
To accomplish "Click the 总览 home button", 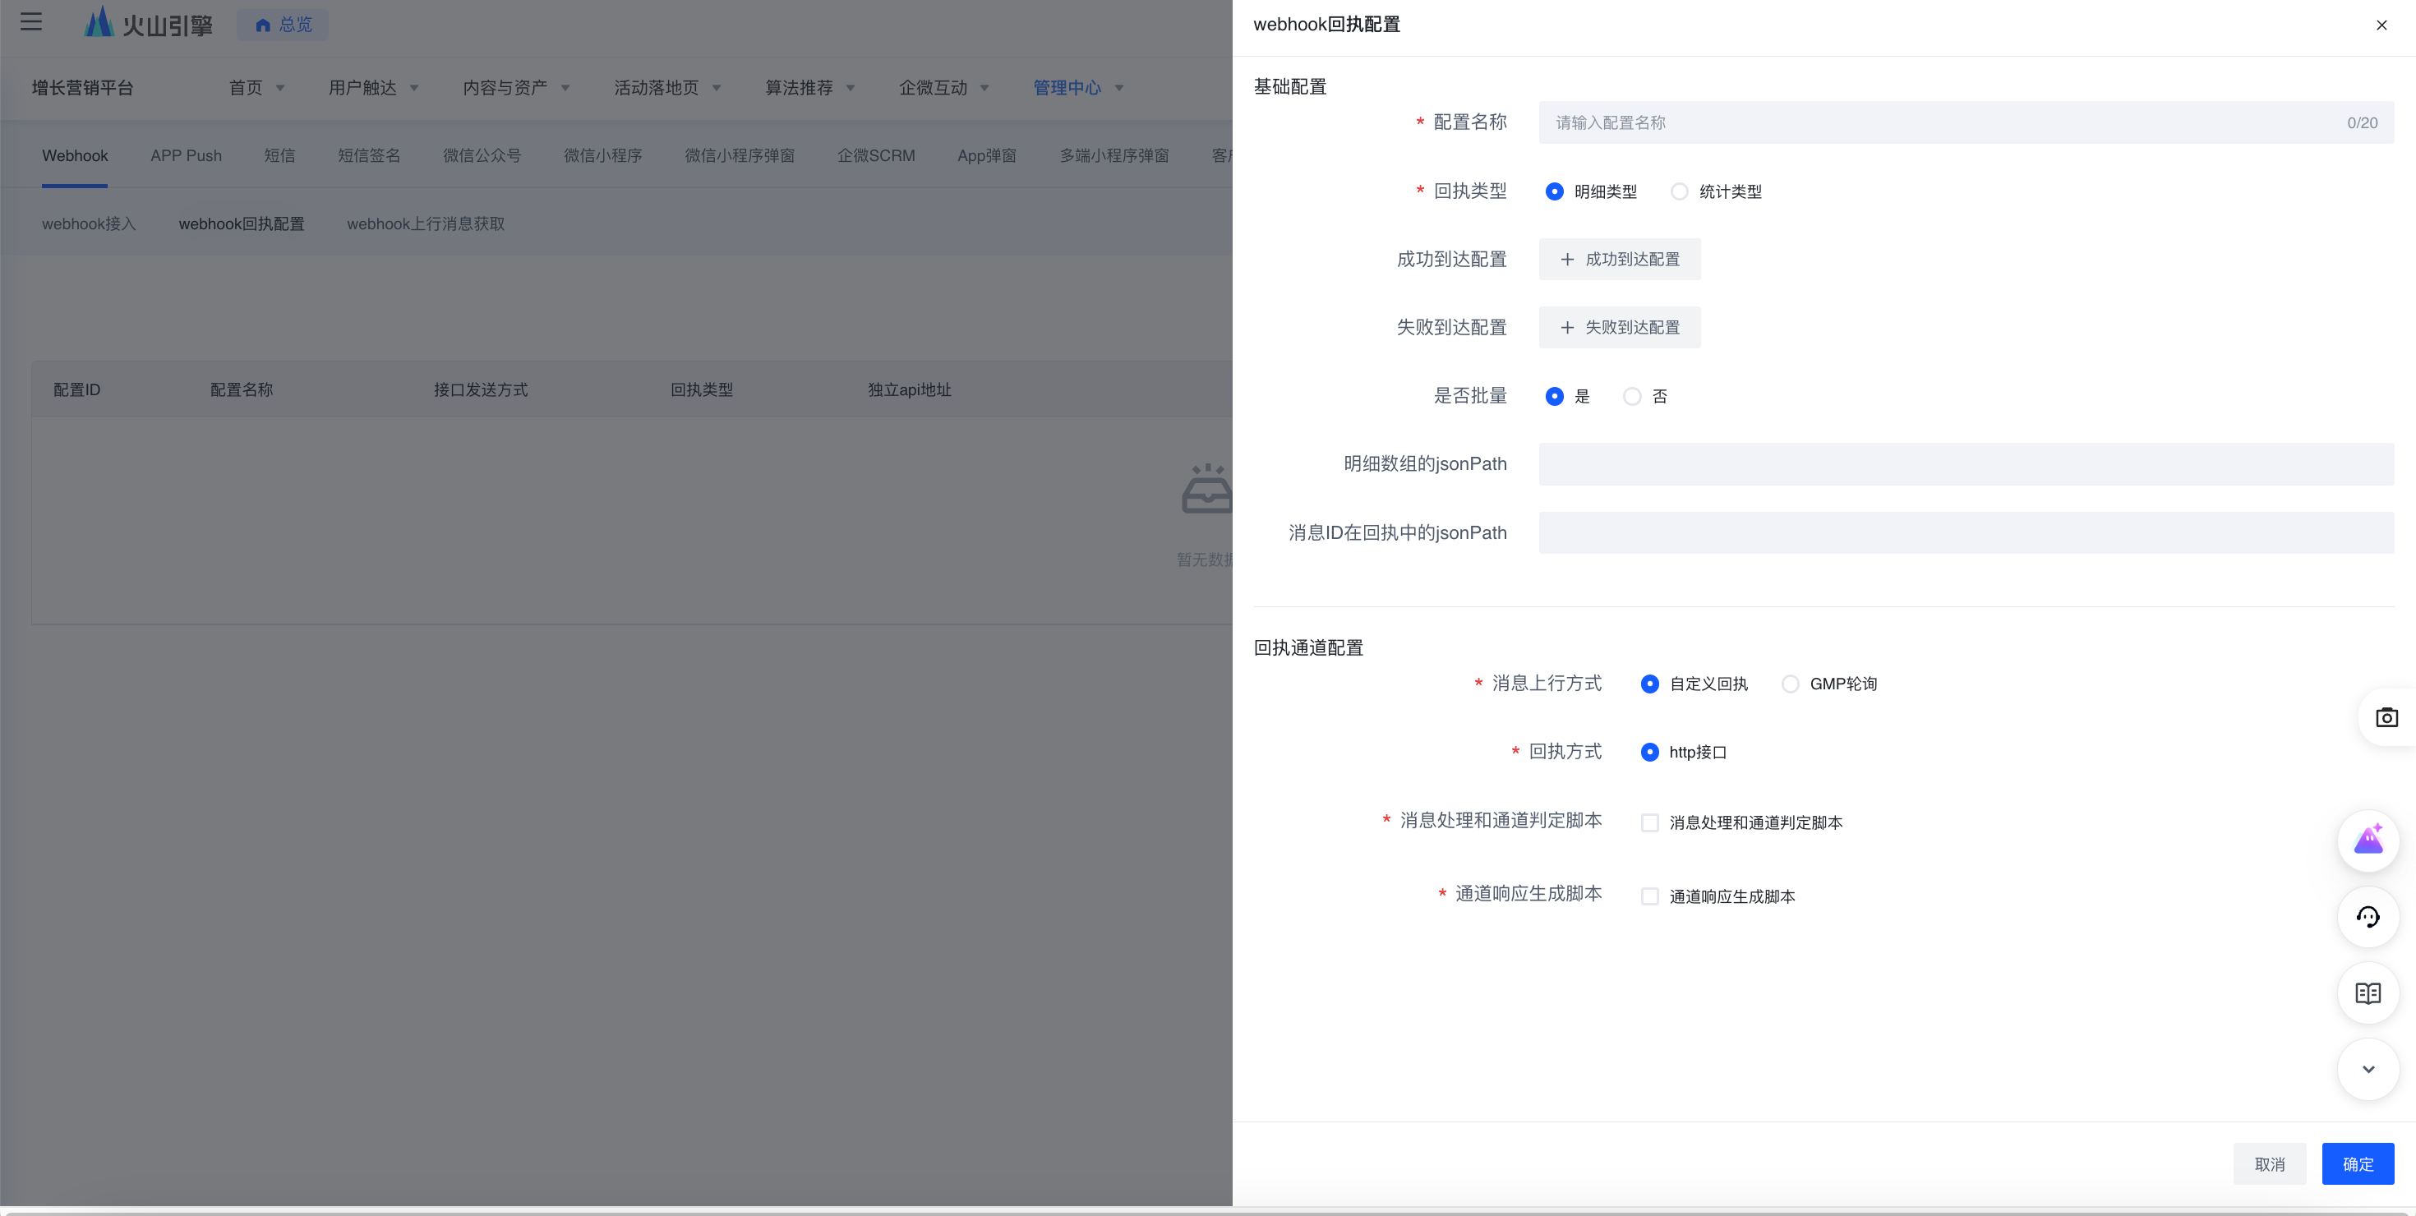I will point(284,25).
